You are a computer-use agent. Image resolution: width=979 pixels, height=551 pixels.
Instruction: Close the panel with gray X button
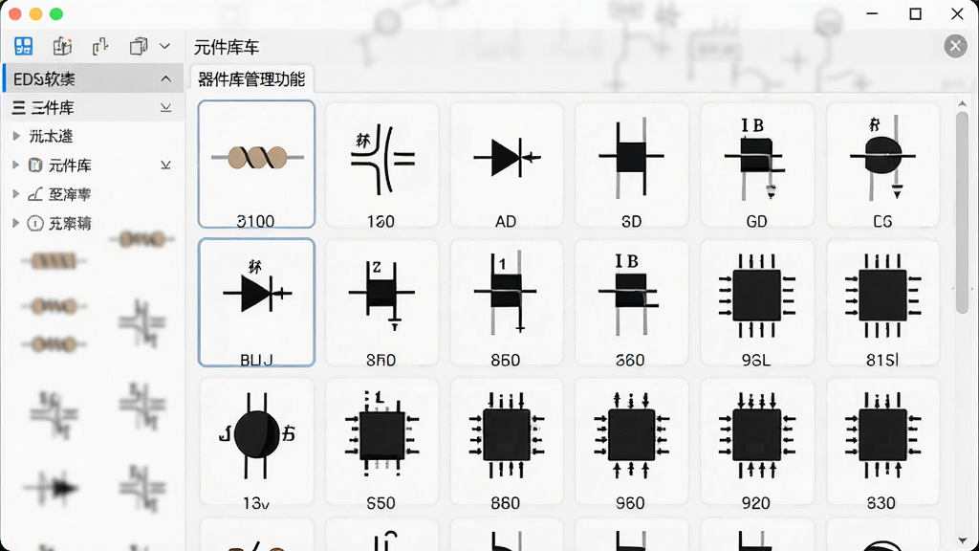[955, 46]
